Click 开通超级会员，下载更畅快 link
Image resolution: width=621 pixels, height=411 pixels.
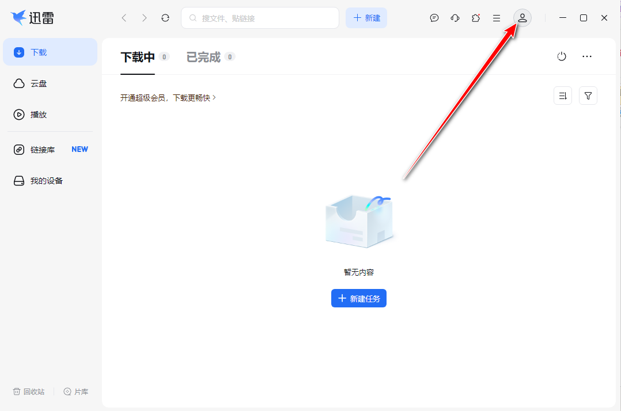tap(168, 98)
